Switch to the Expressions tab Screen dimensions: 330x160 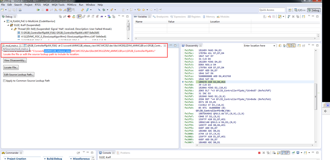coord(178,17)
